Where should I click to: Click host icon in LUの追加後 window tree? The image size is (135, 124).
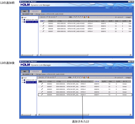pos(22,78)
